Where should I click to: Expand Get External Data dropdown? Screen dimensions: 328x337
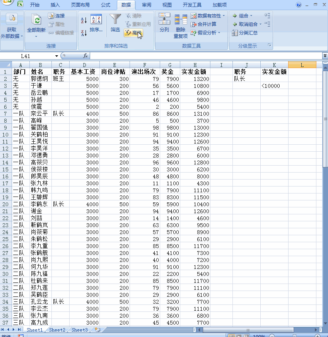[22, 36]
